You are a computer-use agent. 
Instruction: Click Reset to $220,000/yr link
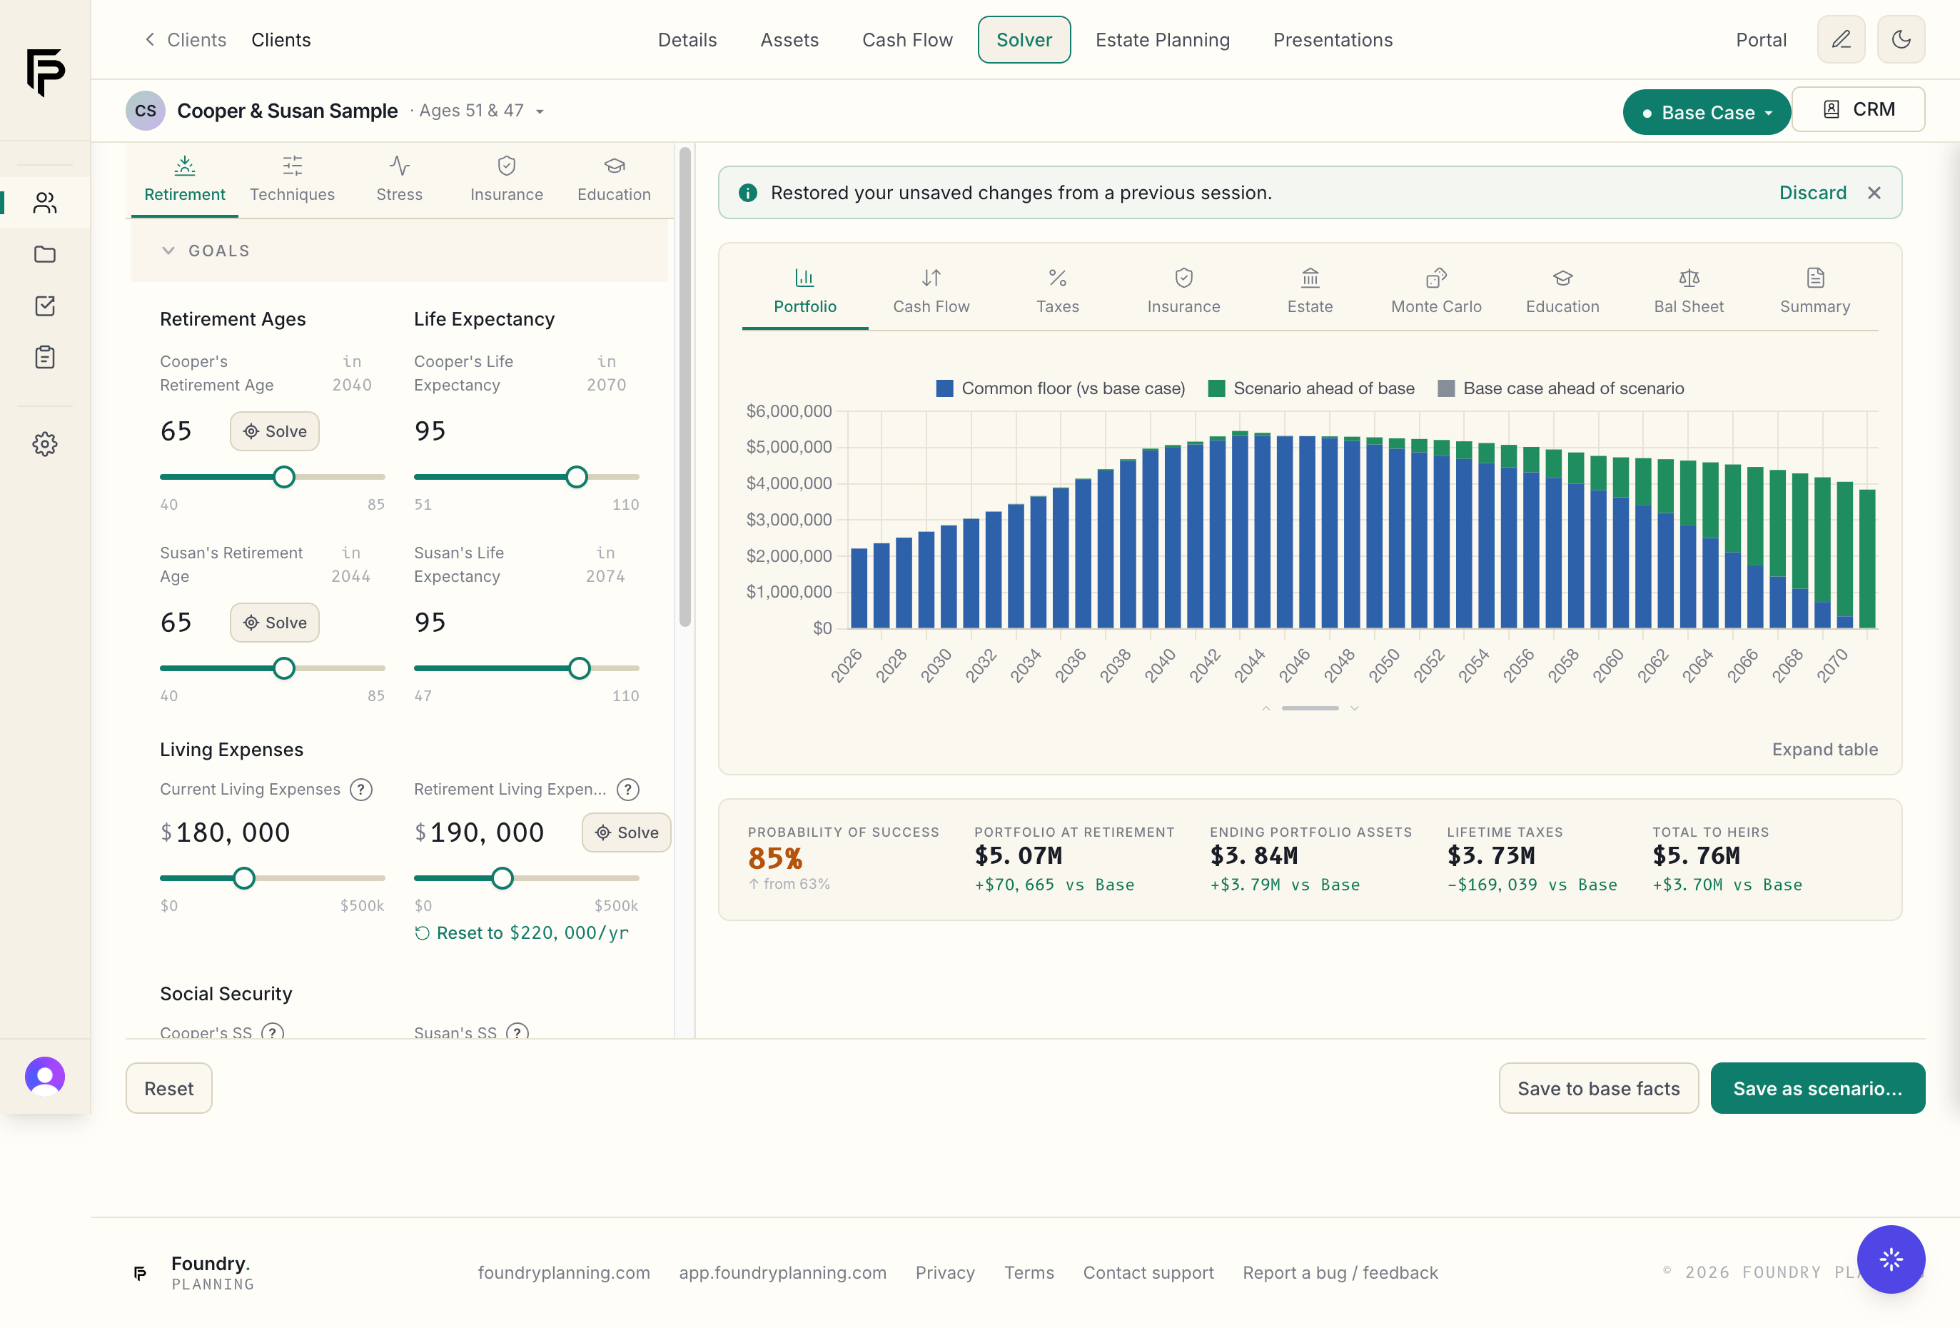[521, 932]
